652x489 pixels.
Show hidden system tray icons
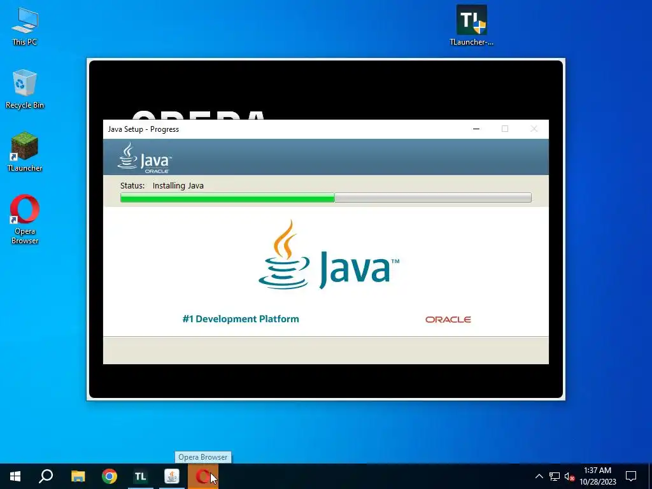tap(539, 476)
